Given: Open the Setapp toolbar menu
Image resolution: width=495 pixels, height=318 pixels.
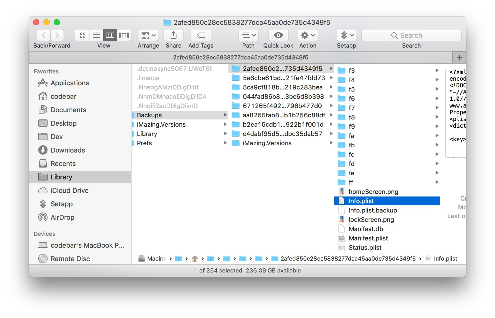Looking at the screenshot, I should [x=346, y=35].
